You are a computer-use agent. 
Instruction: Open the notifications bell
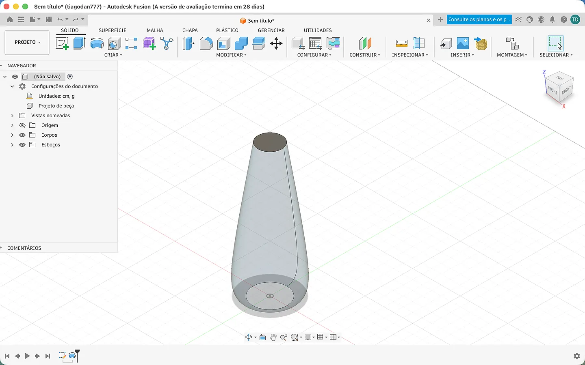[x=552, y=19]
